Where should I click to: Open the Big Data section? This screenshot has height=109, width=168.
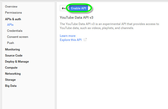pyautogui.click(x=11, y=86)
